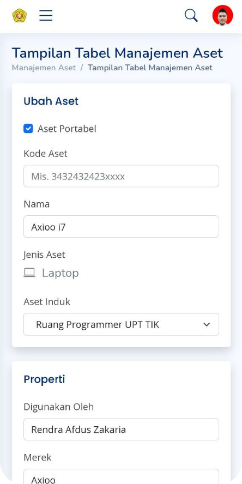This screenshot has height=484, width=242.
Task: Uncheck the Aset Portabel checkbox
Action: click(28, 129)
